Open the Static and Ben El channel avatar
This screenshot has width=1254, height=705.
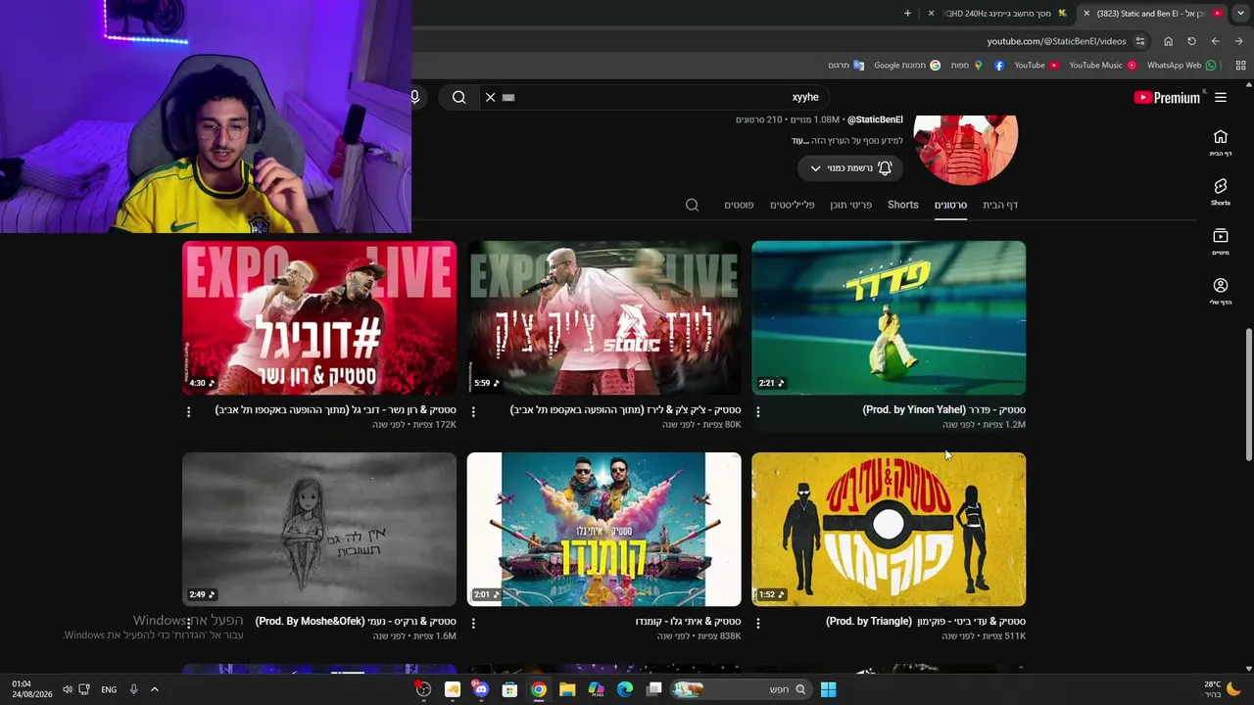point(966,150)
